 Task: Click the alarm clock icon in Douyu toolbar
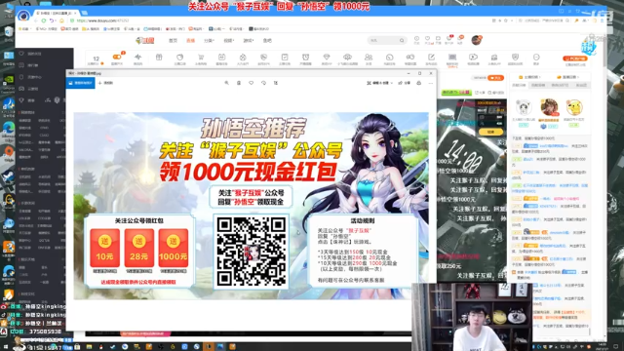305,58
